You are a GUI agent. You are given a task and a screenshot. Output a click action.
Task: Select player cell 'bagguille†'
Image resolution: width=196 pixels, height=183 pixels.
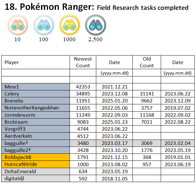pos(36,143)
